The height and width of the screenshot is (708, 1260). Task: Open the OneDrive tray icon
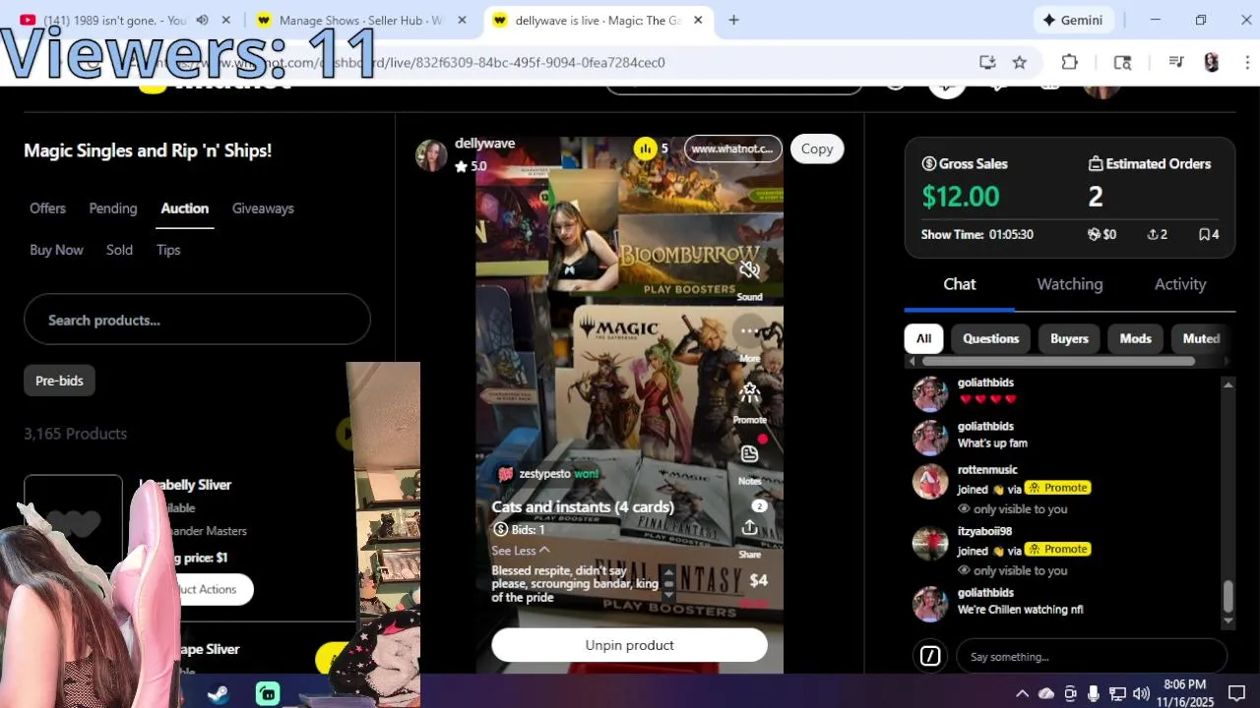click(x=1046, y=693)
